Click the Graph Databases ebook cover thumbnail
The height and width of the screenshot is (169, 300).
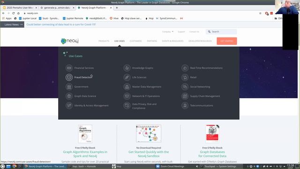212,134
